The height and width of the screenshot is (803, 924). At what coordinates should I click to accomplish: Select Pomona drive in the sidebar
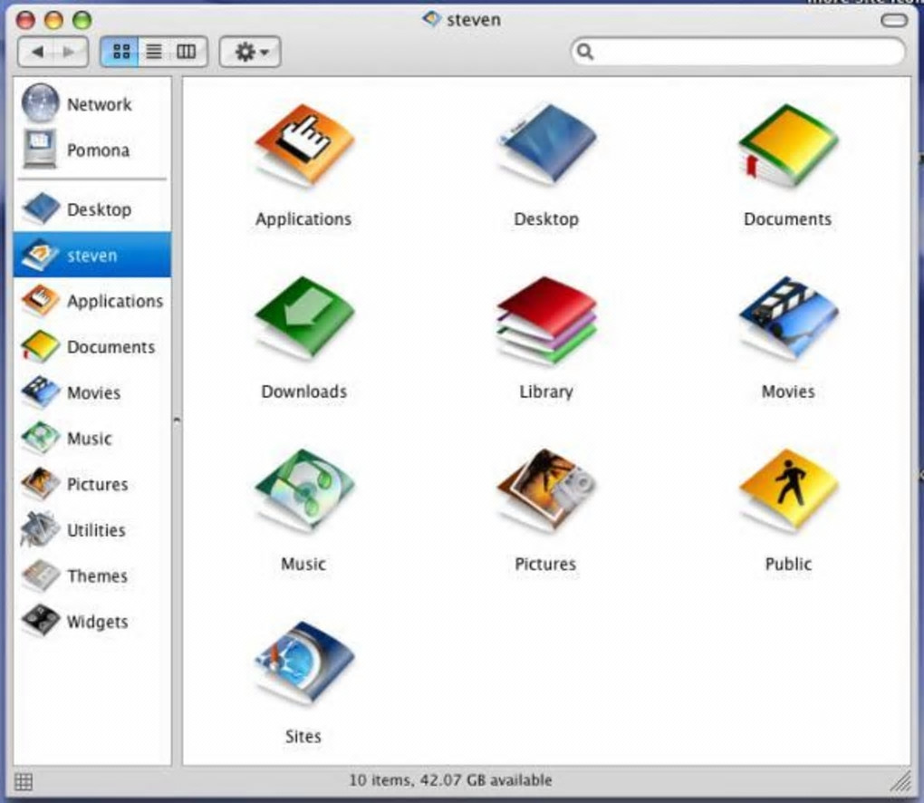(x=92, y=150)
